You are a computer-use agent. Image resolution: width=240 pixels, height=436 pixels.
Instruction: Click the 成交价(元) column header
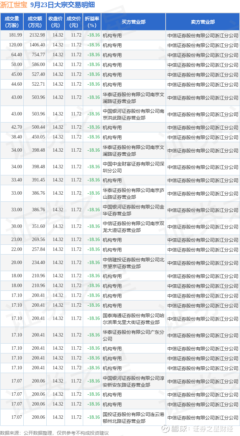pos(74,22)
